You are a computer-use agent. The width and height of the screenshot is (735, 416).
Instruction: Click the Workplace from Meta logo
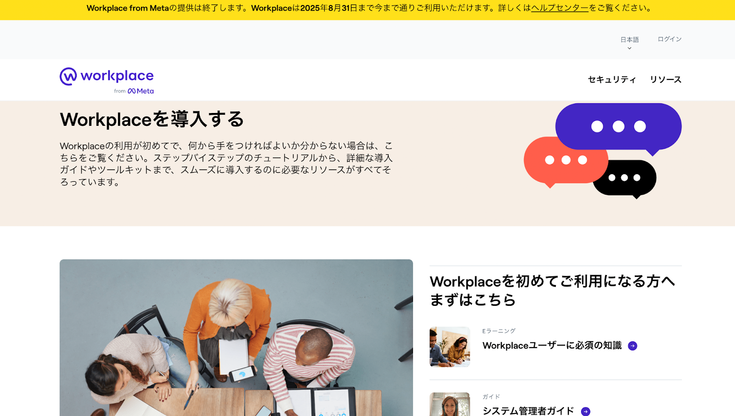(107, 81)
